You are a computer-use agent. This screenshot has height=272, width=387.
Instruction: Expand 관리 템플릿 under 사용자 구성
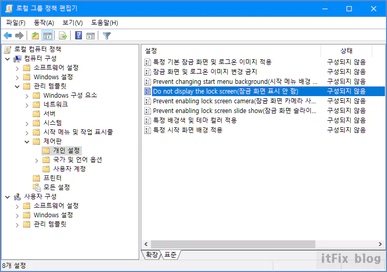17,225
